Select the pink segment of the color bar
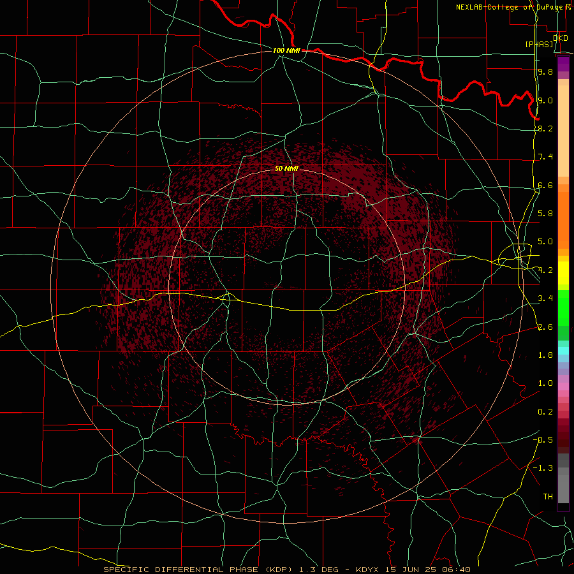Image resolution: width=574 pixels, height=574 pixels. 563,386
